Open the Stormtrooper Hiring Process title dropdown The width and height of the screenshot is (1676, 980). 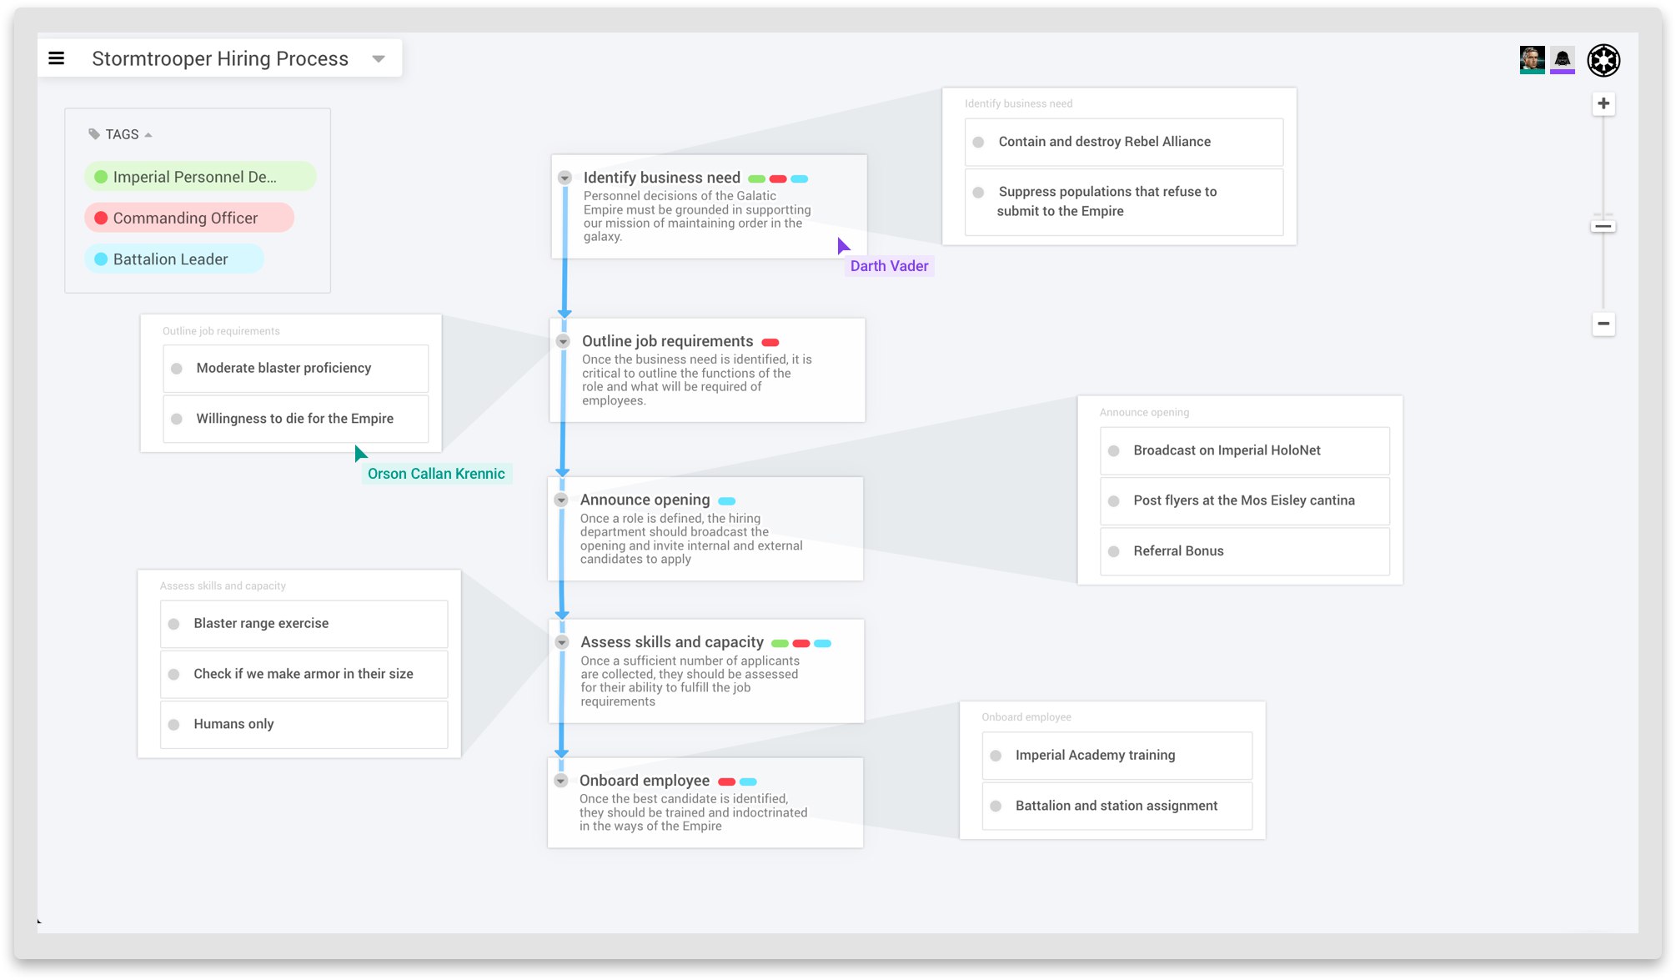coord(379,59)
